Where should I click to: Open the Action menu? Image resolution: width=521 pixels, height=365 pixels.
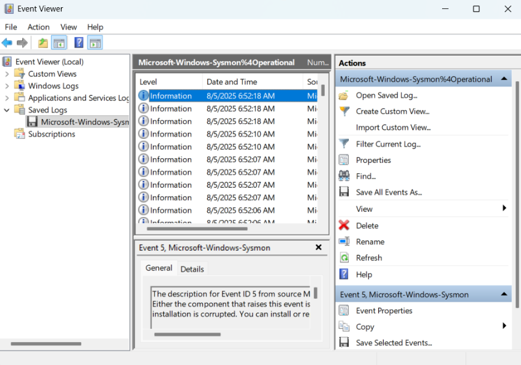pos(39,27)
